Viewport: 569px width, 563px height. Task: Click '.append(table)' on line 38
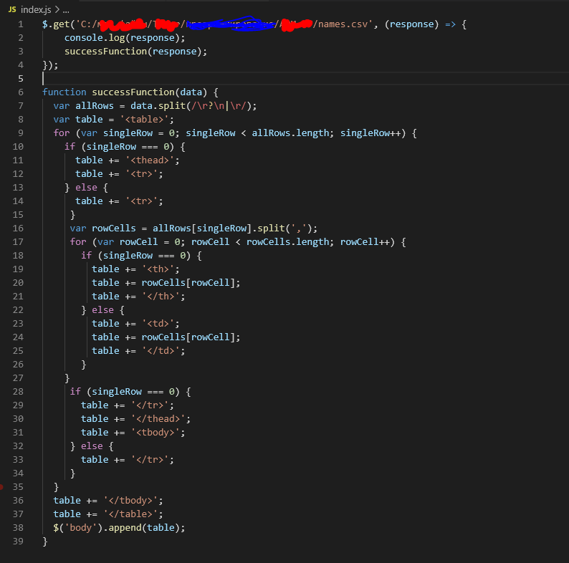point(141,527)
